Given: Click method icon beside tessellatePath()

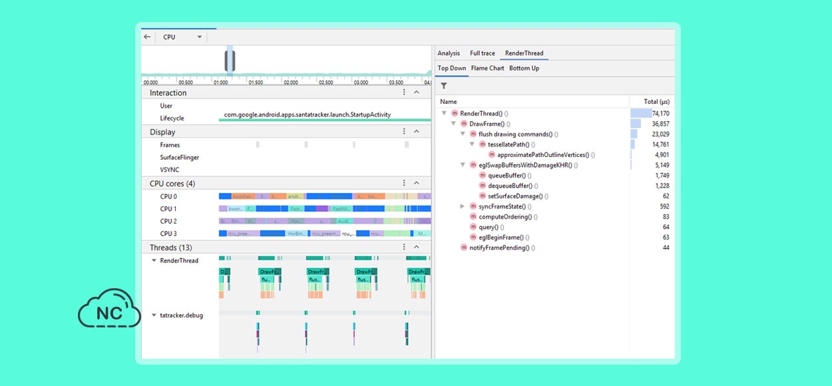Looking at the screenshot, I should tap(483, 144).
